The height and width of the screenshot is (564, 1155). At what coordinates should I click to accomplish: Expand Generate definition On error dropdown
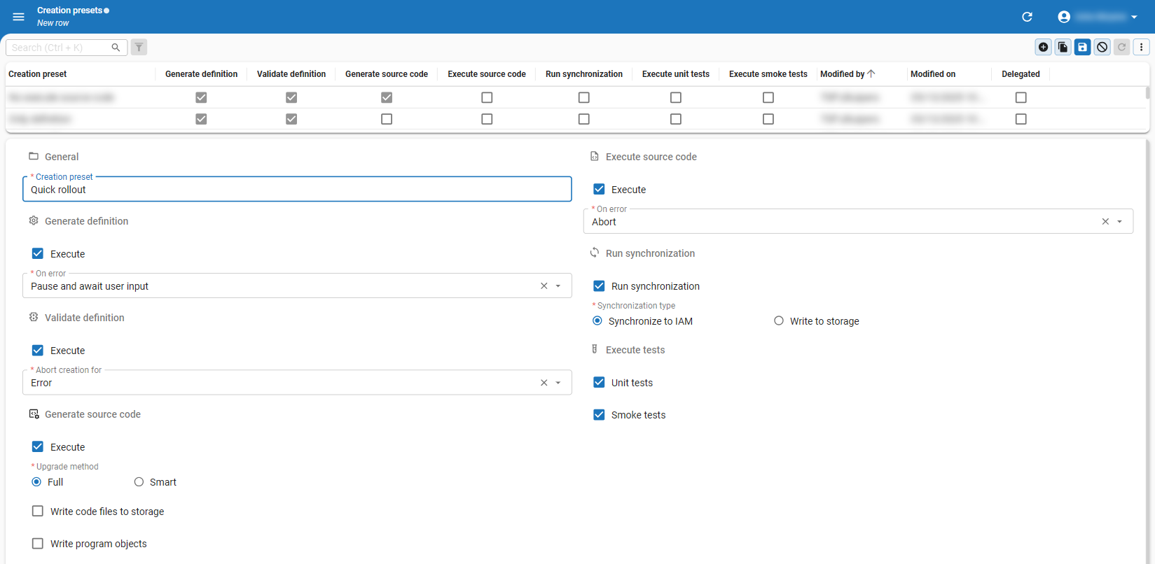point(558,285)
